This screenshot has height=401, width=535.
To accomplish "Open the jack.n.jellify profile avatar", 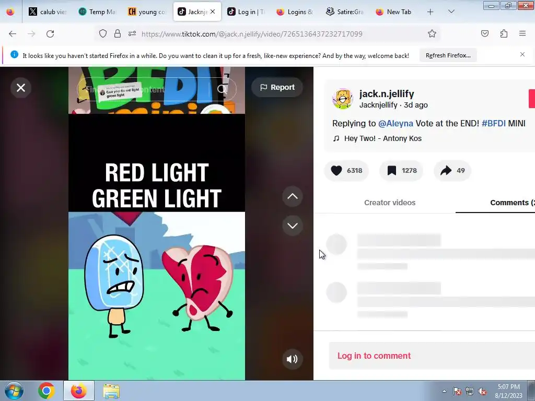I will tap(342, 99).
